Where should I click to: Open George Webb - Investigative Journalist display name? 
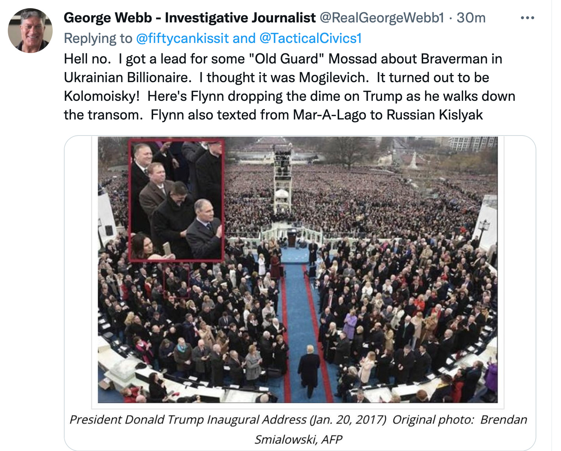[x=190, y=18]
